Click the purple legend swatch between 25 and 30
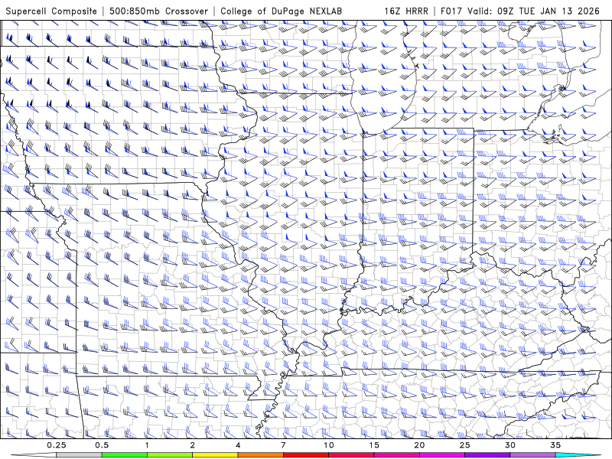 click(487, 455)
